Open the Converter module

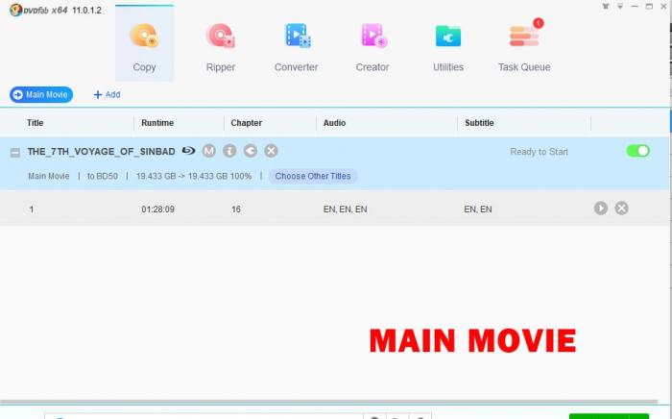[x=296, y=48]
